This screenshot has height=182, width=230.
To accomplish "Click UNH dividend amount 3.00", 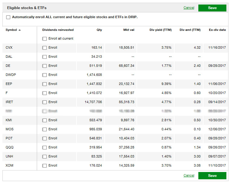I will click(197, 156).
